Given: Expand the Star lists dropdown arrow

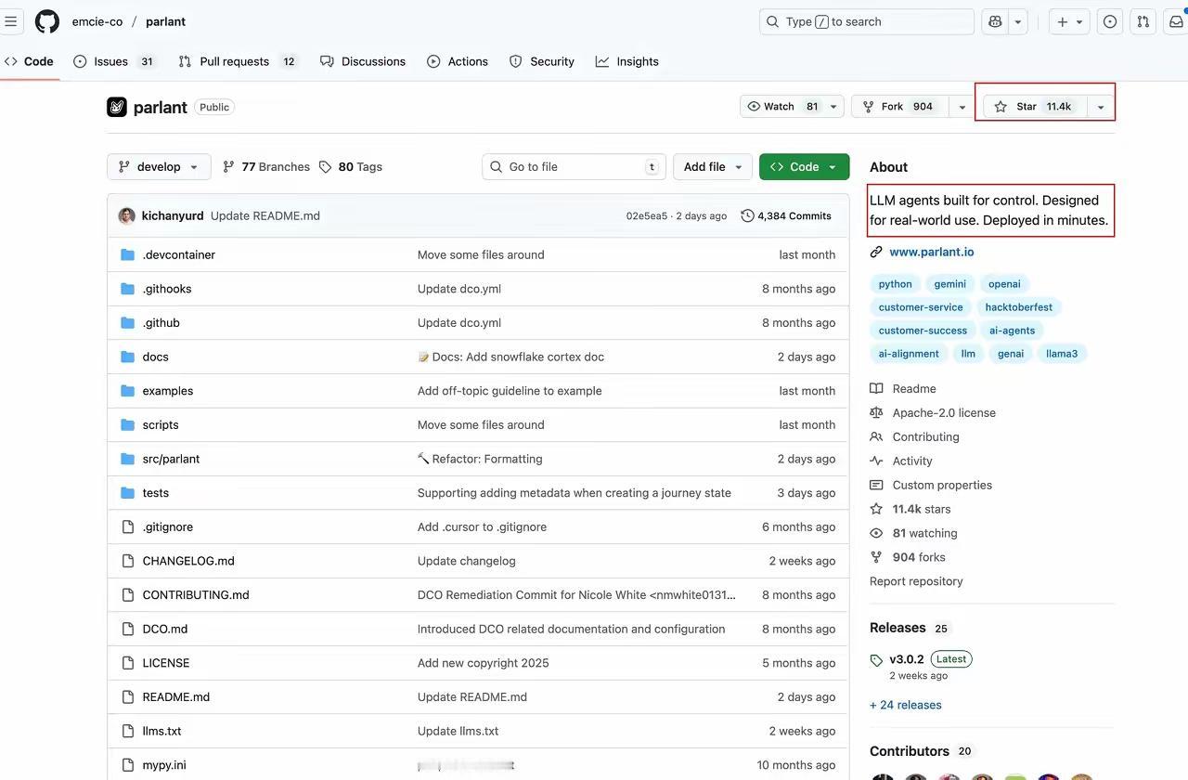Looking at the screenshot, I should click(1100, 107).
